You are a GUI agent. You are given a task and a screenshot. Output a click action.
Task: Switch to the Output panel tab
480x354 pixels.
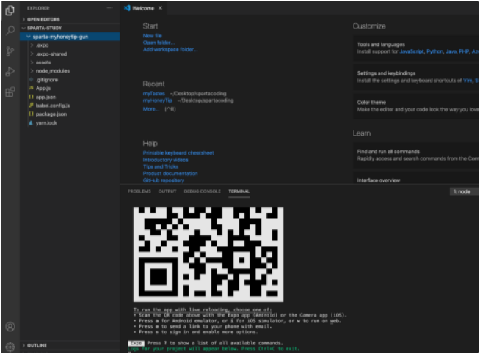coord(167,191)
